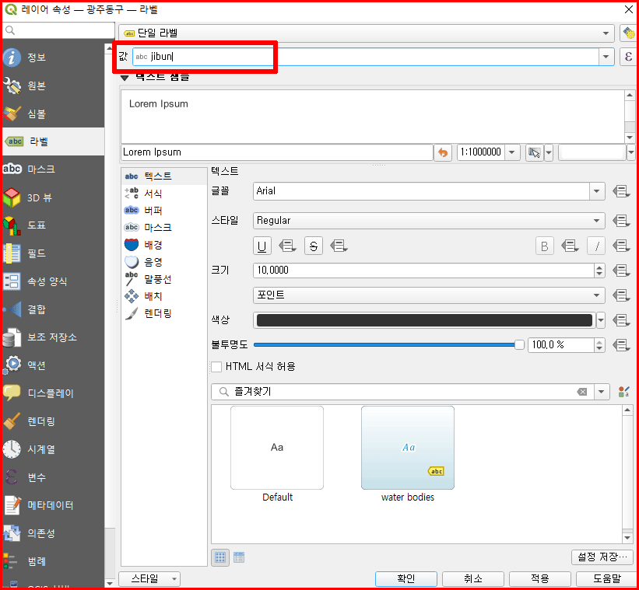Toggle strikethrough (S) formatting
639x590 pixels.
[314, 246]
